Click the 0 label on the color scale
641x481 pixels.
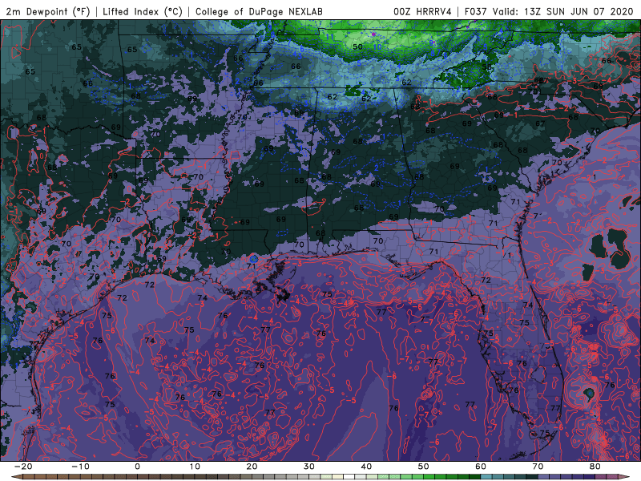[x=137, y=467]
